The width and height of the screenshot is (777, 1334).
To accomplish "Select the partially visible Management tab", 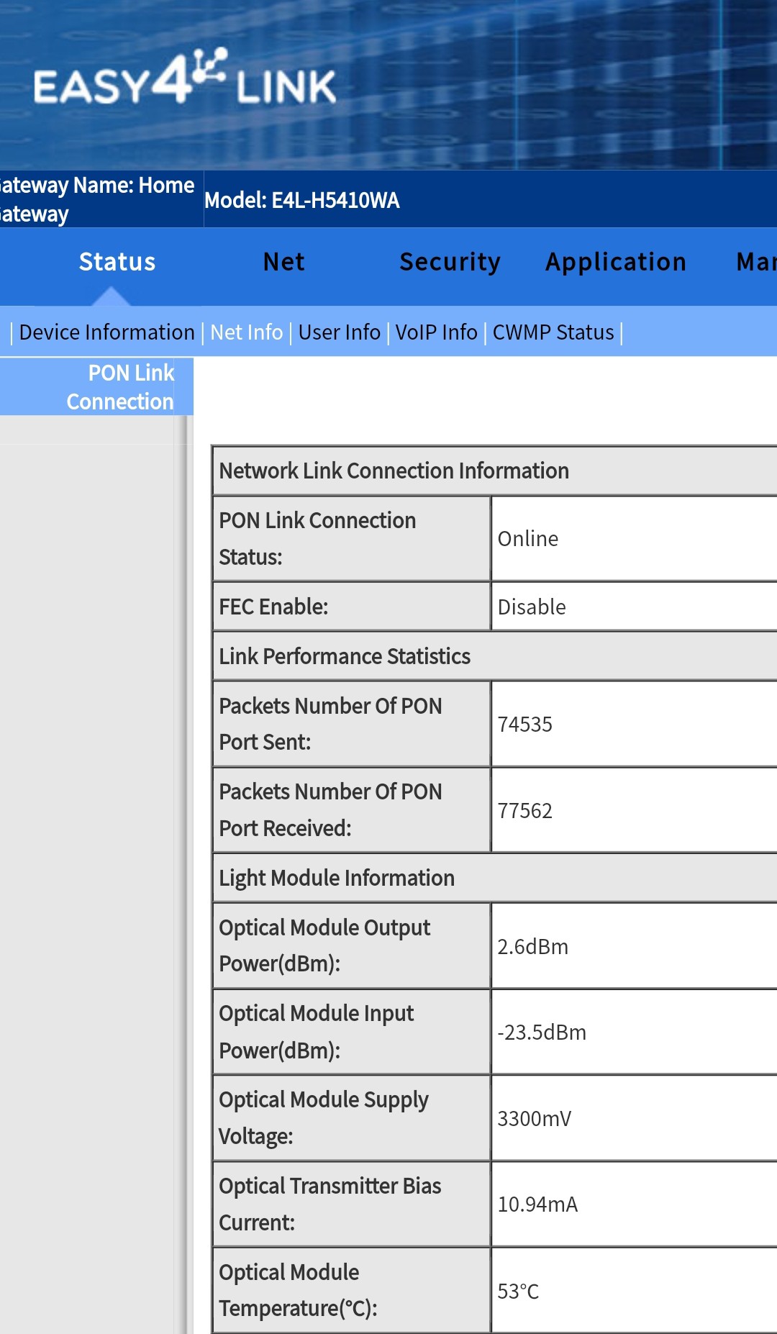I will [755, 262].
